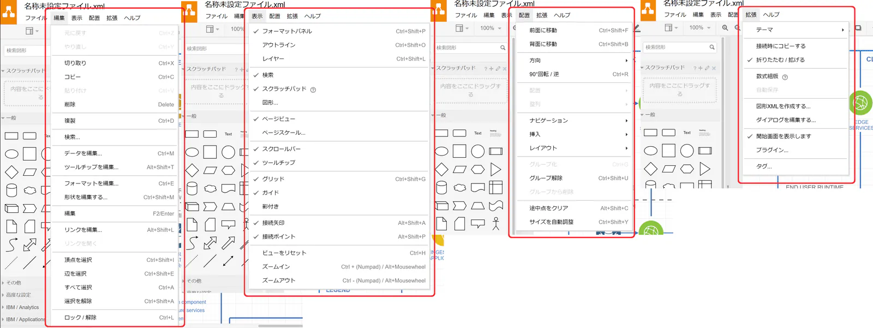This screenshot has height=328, width=873.
Task: Click the search magnifier icon beside the 拡張 menu
Action: pyautogui.click(x=712, y=47)
